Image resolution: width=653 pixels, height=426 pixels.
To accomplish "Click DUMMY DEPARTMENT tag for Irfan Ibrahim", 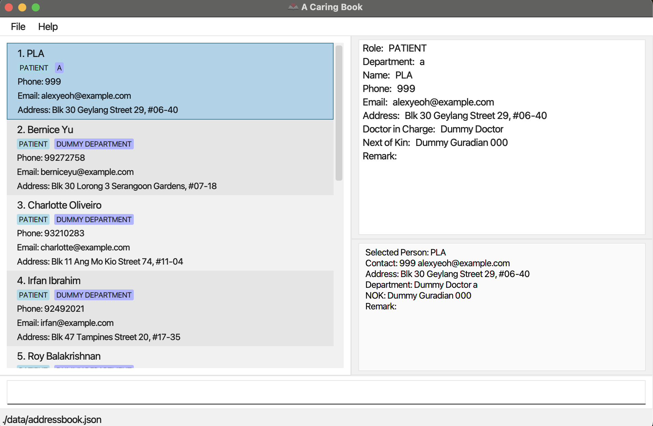I will [94, 295].
